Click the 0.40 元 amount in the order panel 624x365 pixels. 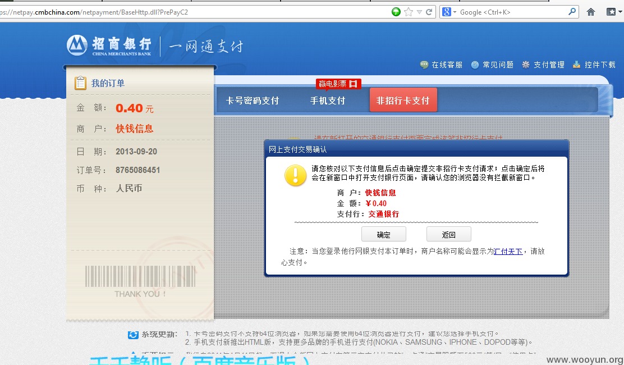[x=135, y=108]
